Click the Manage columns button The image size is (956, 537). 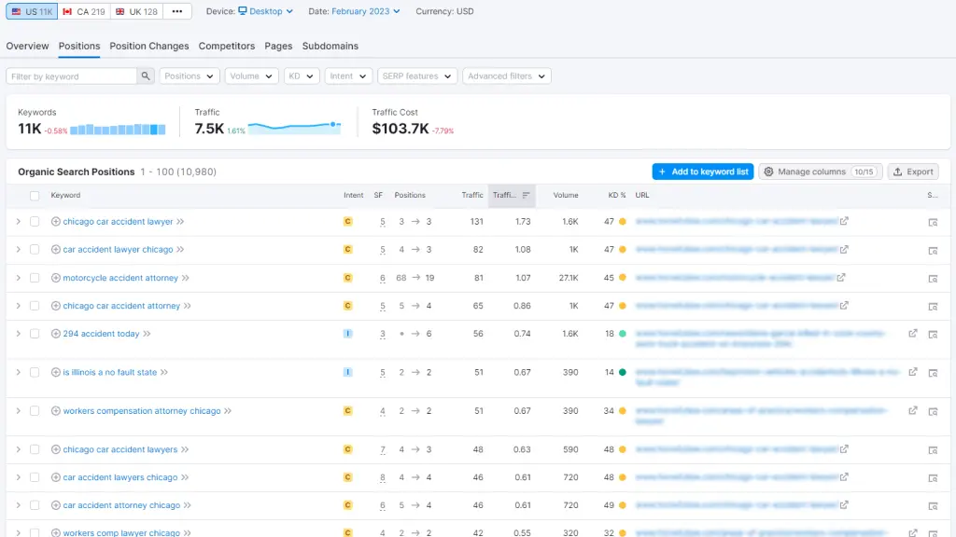click(x=821, y=172)
